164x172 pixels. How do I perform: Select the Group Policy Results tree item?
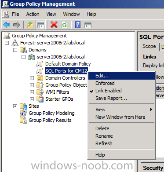pyautogui.click(x=50, y=120)
